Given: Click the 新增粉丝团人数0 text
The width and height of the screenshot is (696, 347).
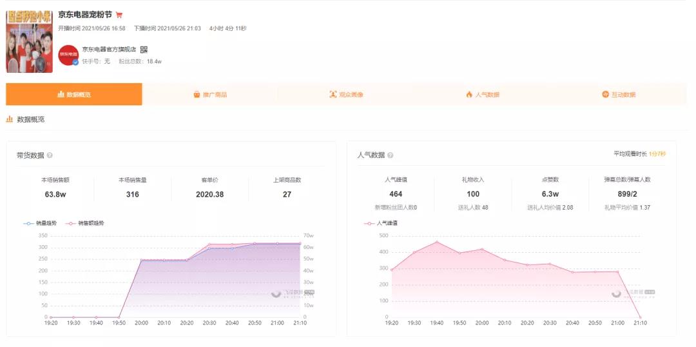Looking at the screenshot, I should tap(396, 208).
